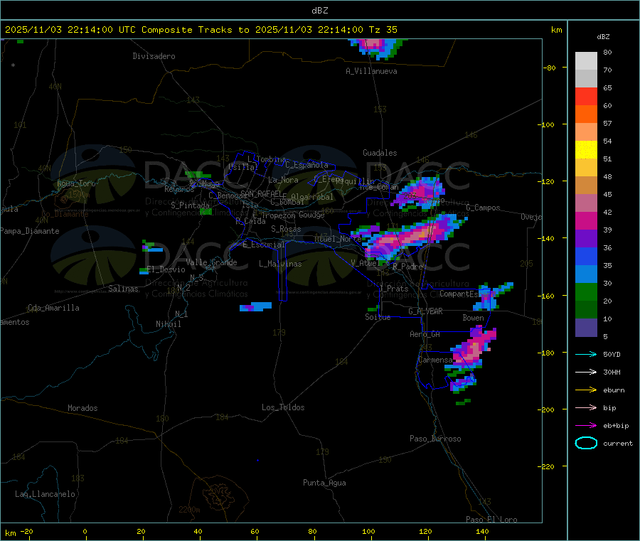Click the R_Padre map label
The height and width of the screenshot is (541, 640).
(407, 267)
